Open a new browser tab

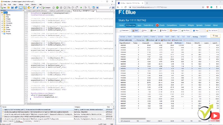pyautogui.click(x=147, y=3)
